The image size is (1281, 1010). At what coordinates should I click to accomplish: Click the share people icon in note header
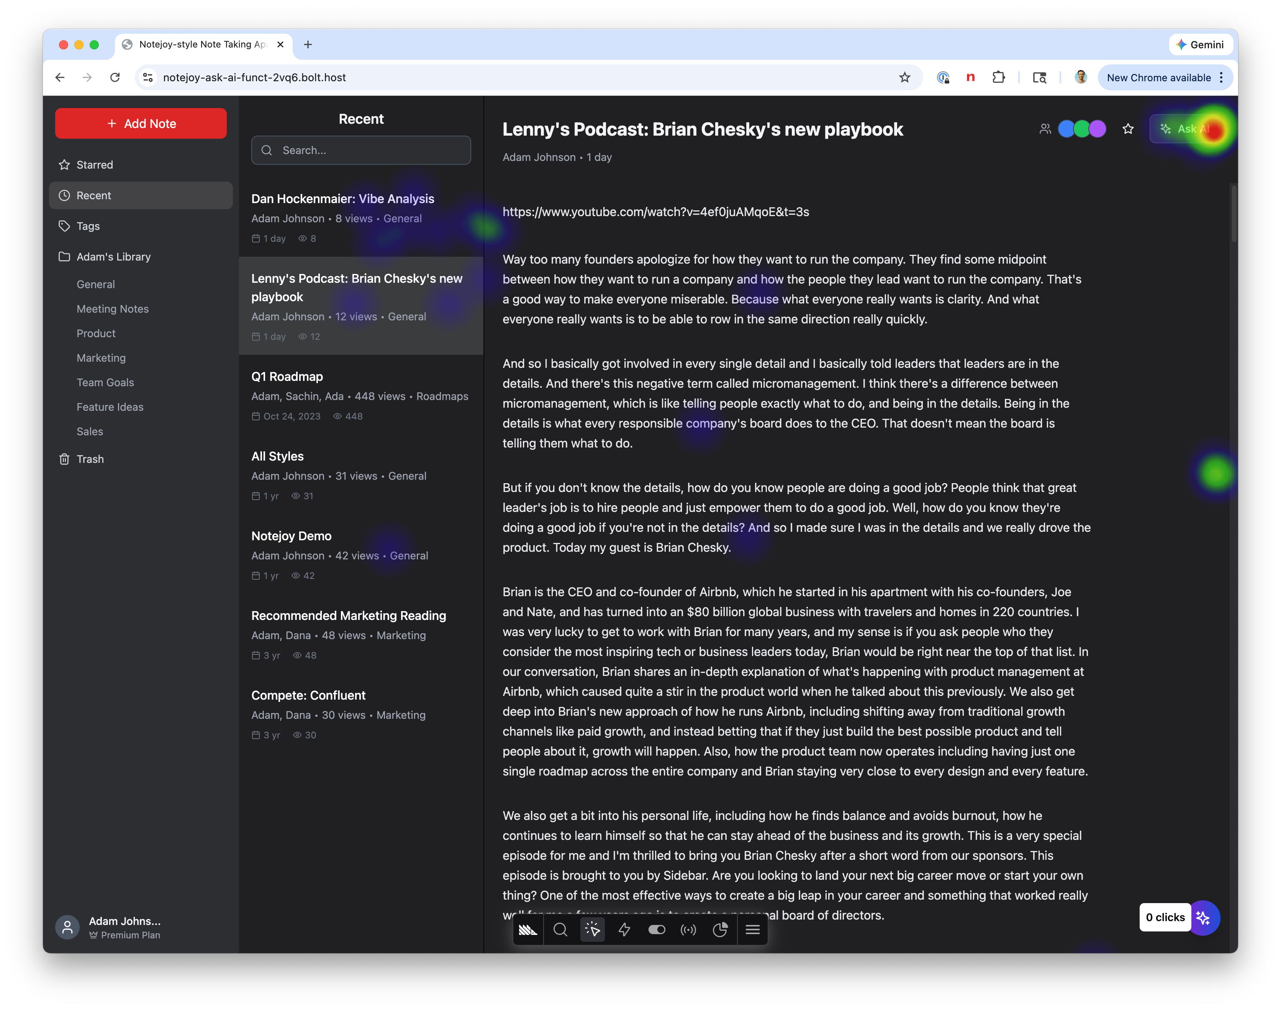coord(1045,129)
